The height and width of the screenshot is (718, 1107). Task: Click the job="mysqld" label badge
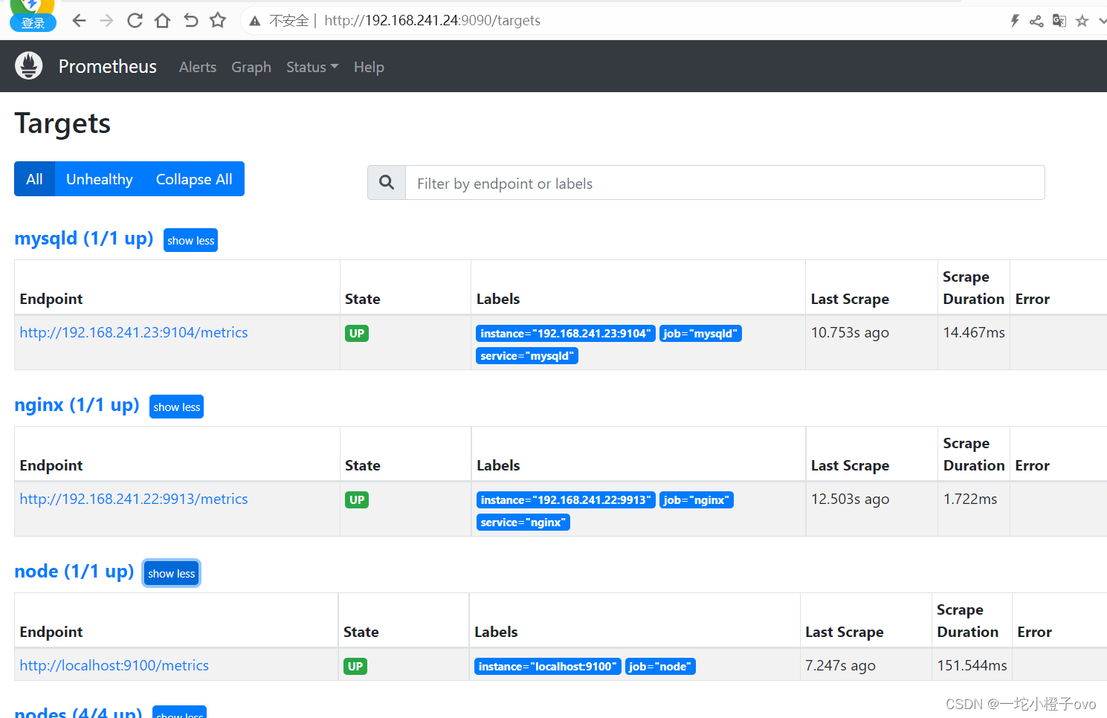pyautogui.click(x=700, y=334)
